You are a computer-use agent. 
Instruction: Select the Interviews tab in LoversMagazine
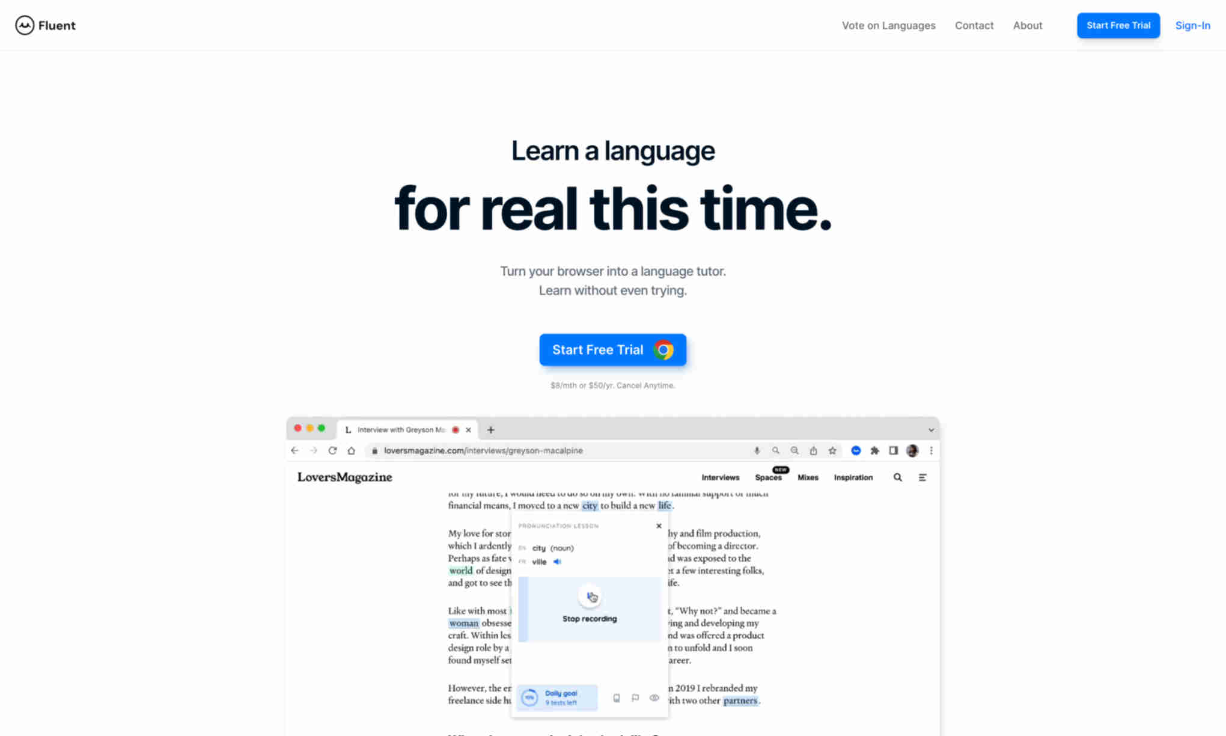(x=720, y=477)
